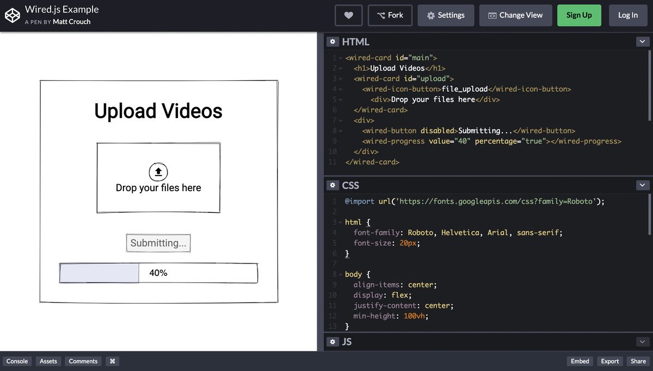This screenshot has width=653, height=371.
Task: Click the 40% progress bar in preview
Action: point(158,273)
